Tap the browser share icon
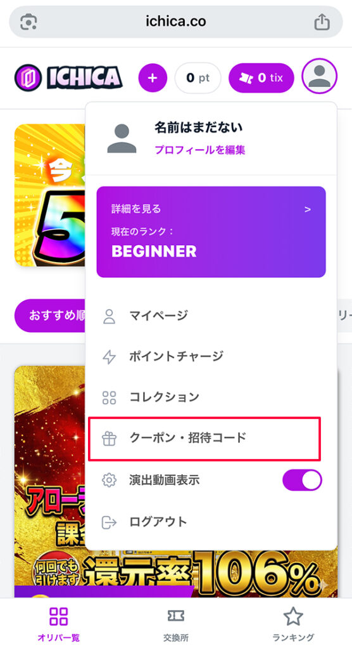The width and height of the screenshot is (352, 650). [x=322, y=22]
